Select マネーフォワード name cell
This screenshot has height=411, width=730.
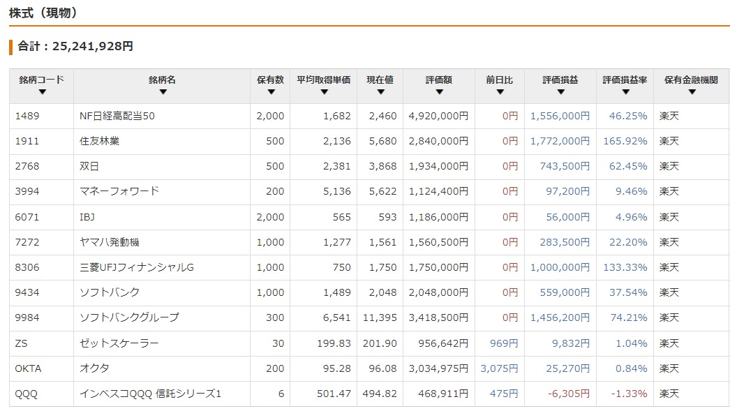(x=161, y=191)
